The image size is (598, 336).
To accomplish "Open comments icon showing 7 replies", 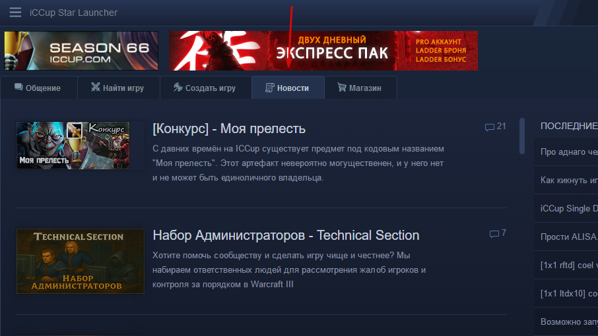I will 494,234.
